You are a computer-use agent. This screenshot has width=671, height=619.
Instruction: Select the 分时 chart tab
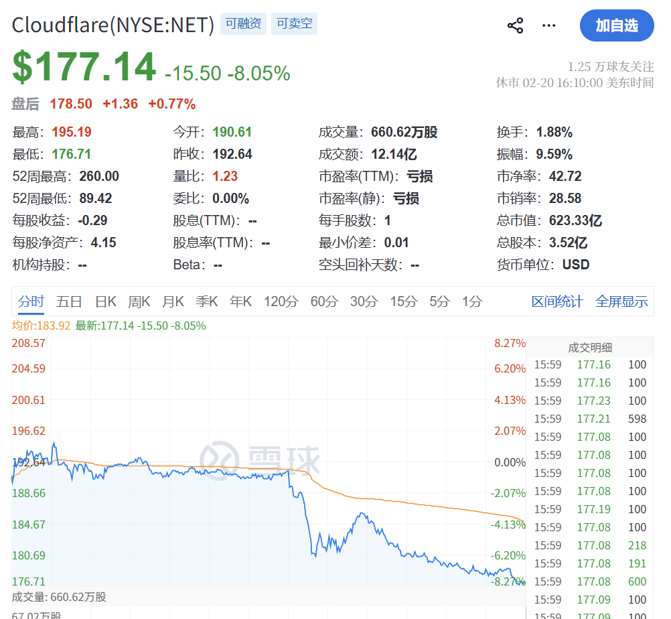tap(31, 301)
